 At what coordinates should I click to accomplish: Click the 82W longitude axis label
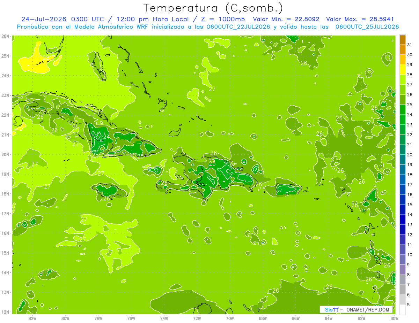(32, 318)
